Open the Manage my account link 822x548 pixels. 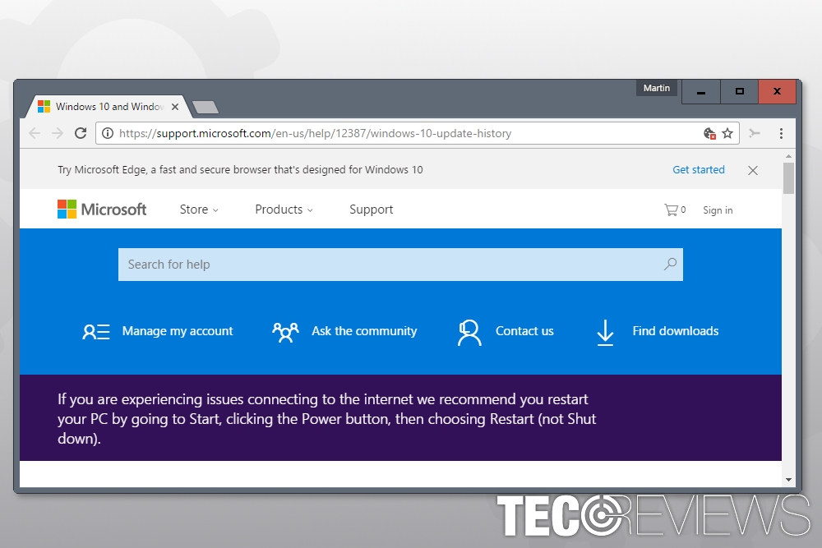[178, 331]
